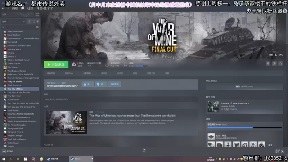288x162 pixels.
Task: Open Task View on the taskbar
Action: point(18,159)
